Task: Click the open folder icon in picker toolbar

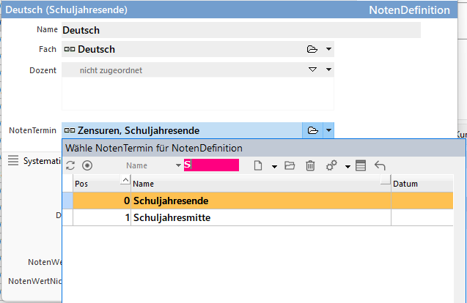Action: [x=290, y=165]
